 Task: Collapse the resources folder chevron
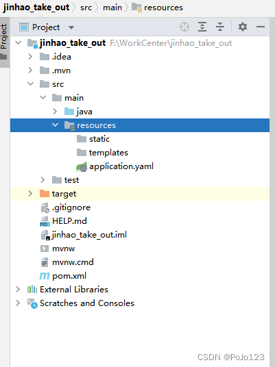coord(55,125)
